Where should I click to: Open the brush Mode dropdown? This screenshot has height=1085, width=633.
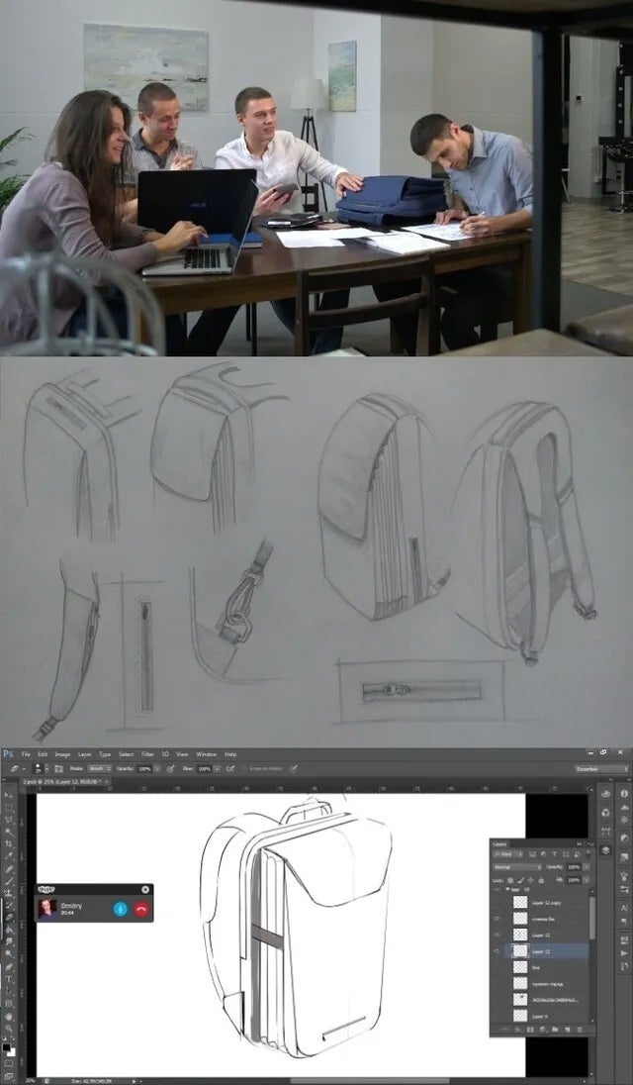click(x=100, y=768)
